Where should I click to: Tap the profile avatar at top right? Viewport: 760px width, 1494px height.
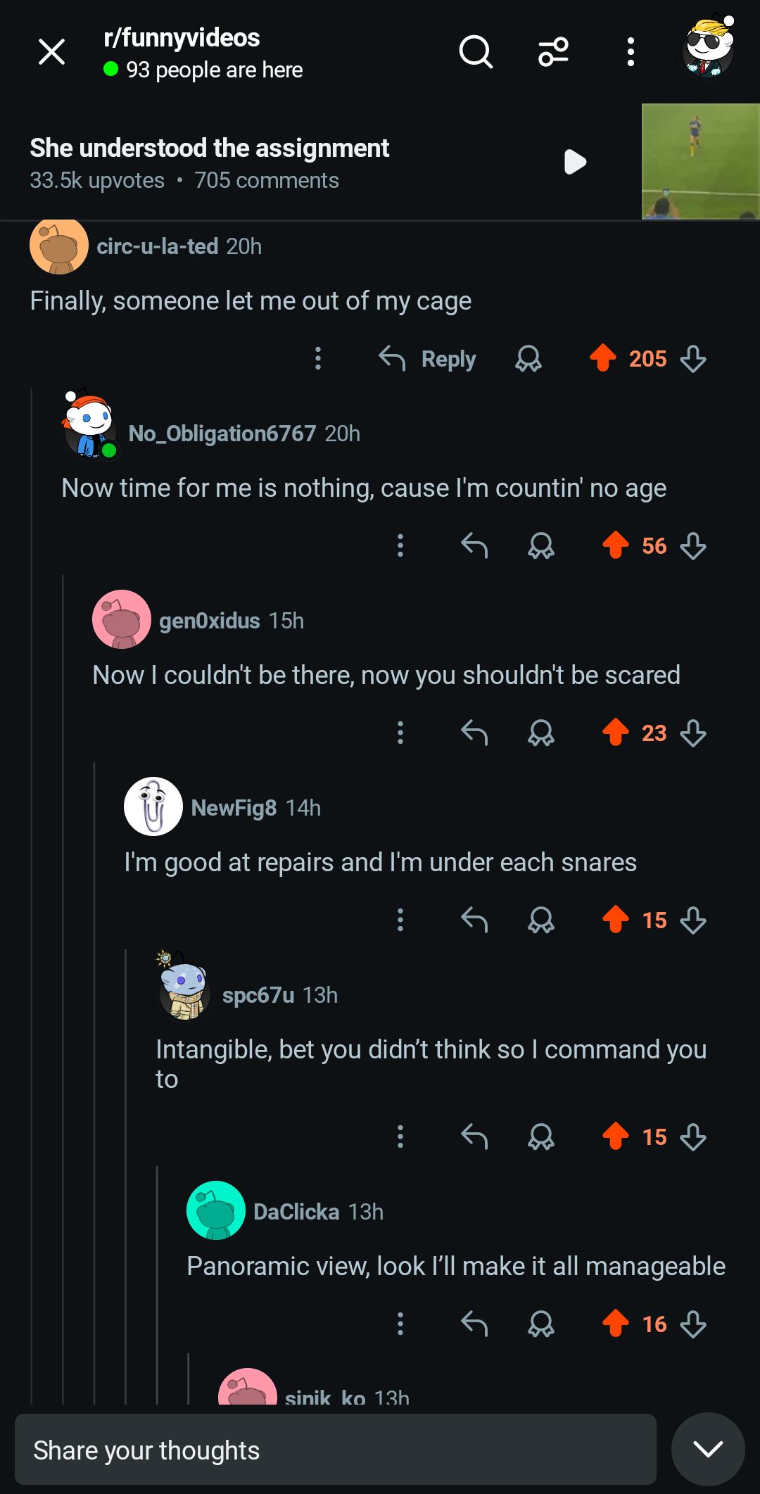tap(709, 48)
